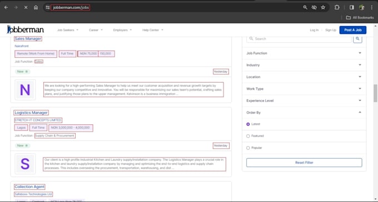Click New badge on Sales Manager card

tap(22, 72)
